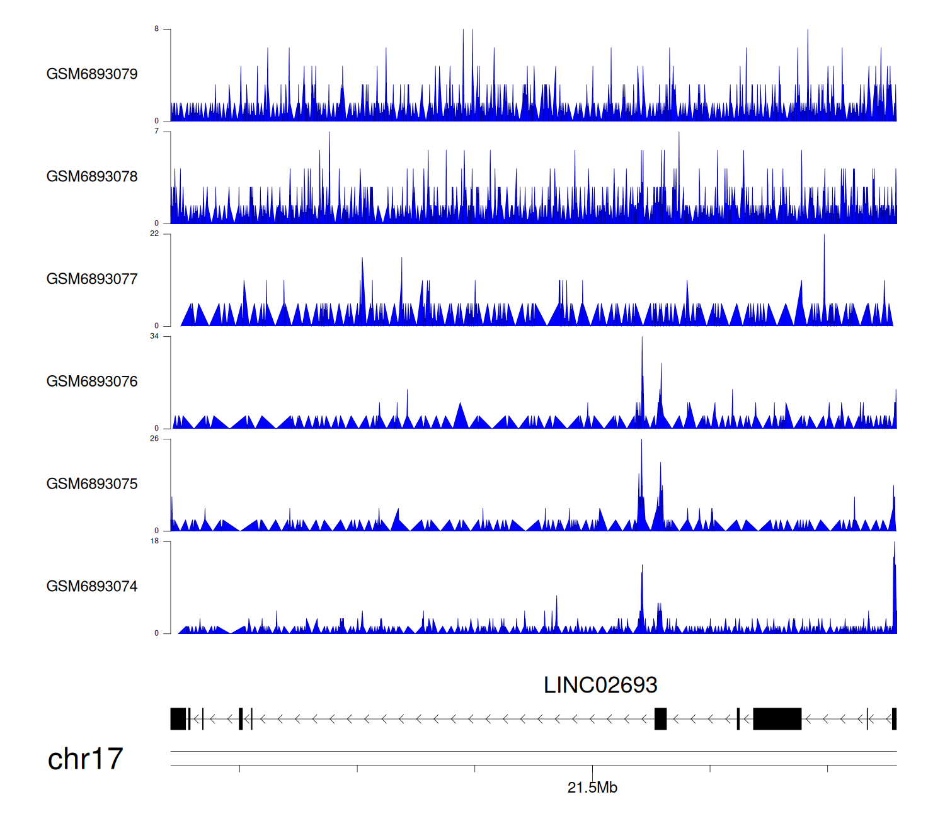Select the GSM6893076 track label
The image size is (945, 831).
click(92, 382)
